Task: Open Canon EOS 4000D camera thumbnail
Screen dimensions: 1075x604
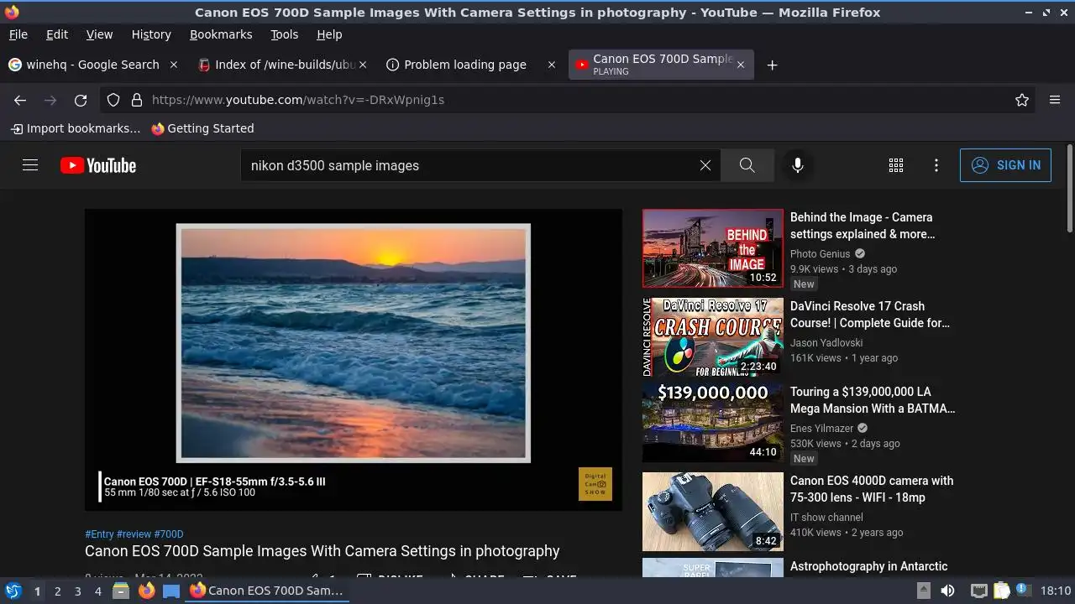Action: tap(713, 512)
